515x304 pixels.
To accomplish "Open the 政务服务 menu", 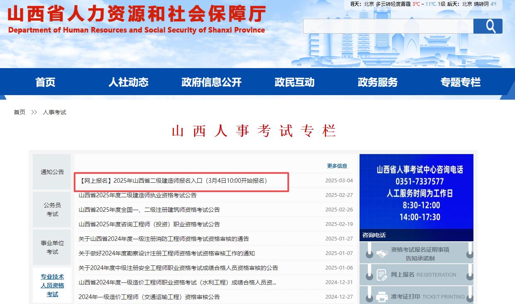I will click(377, 82).
